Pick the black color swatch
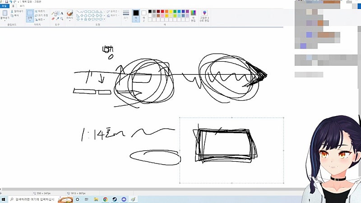This screenshot has height=203, width=361. (150, 11)
